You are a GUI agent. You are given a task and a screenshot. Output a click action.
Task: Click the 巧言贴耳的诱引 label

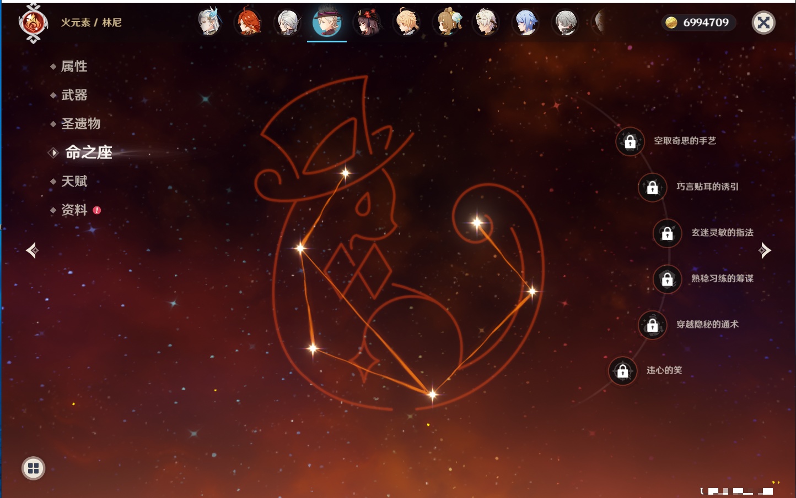tap(708, 187)
